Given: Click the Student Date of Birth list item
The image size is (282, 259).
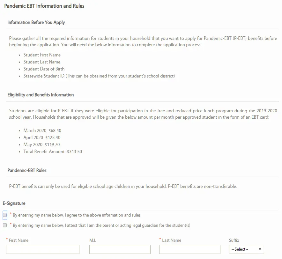Looking at the screenshot, I should pos(44,69).
